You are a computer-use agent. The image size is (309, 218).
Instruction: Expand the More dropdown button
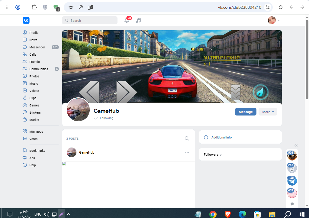[x=268, y=112]
